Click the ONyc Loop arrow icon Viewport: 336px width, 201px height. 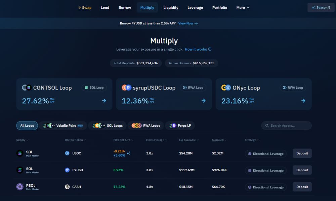304,100
